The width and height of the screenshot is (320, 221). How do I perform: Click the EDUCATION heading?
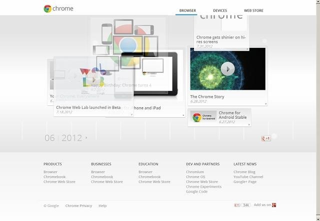148,164
